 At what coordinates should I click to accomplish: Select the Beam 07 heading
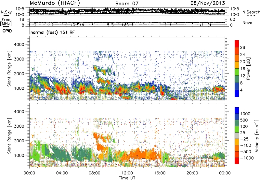pyautogui.click(x=127, y=3)
